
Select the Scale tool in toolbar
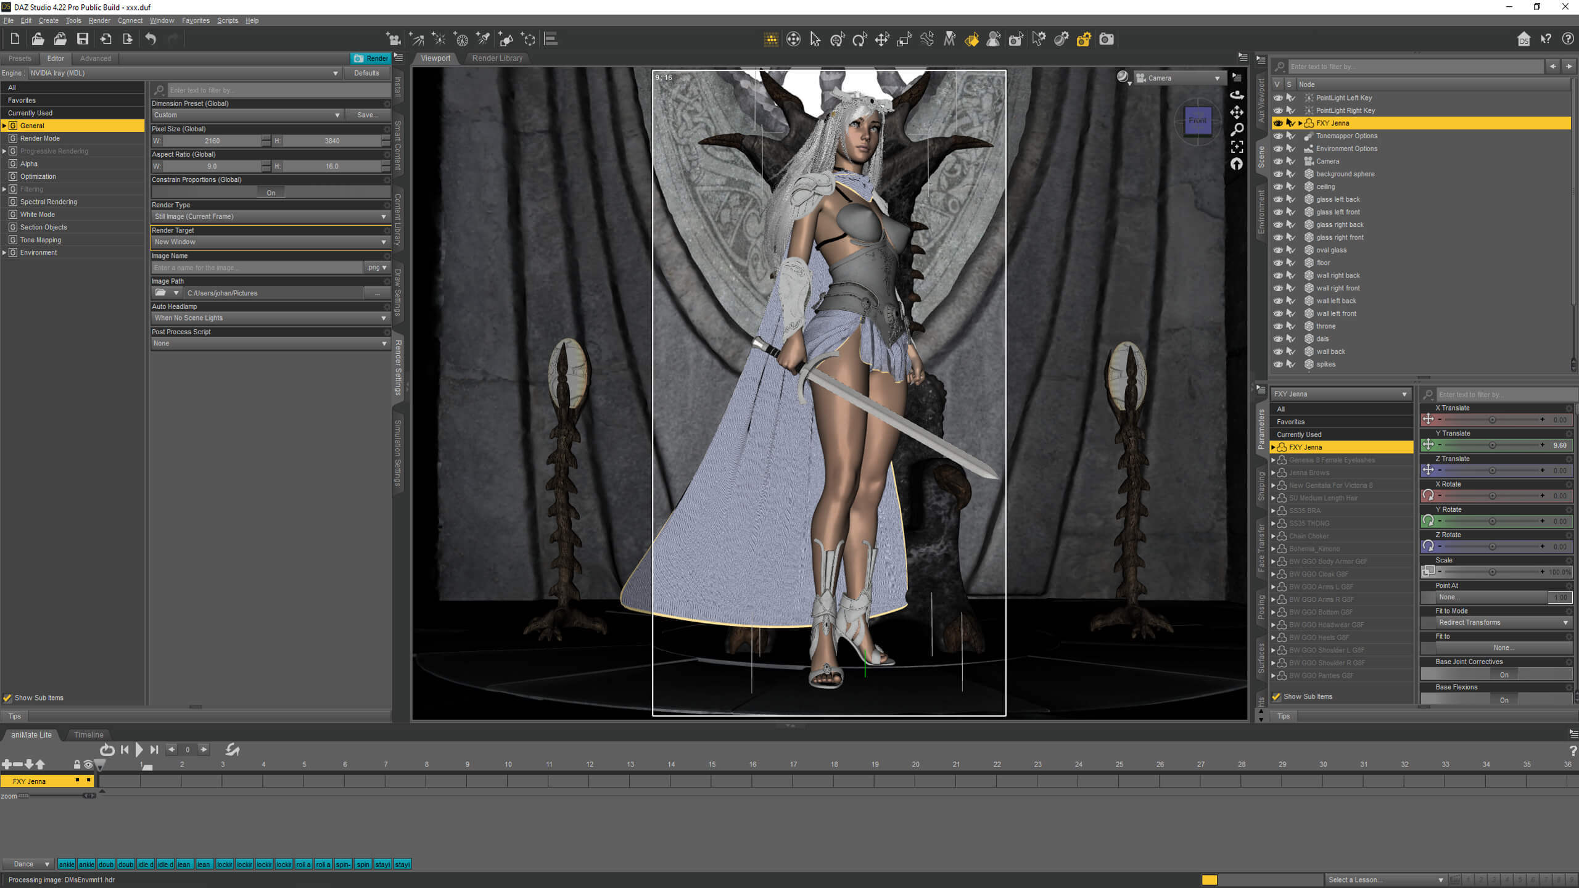(x=904, y=39)
